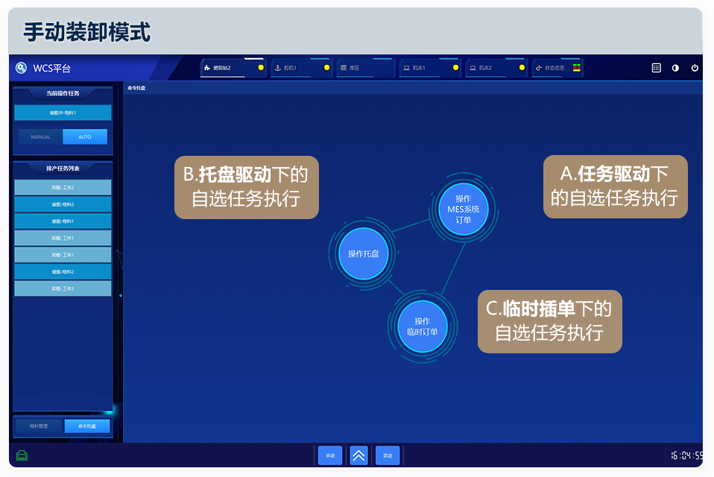Click the 命令托盘 button in left panel

87,426
